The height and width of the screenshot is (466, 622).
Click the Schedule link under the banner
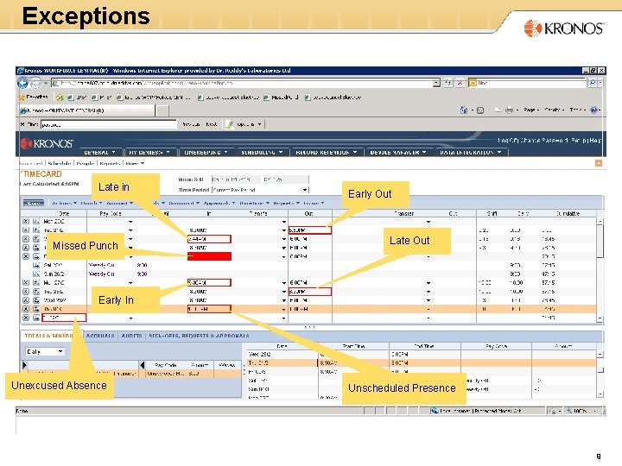(x=60, y=163)
